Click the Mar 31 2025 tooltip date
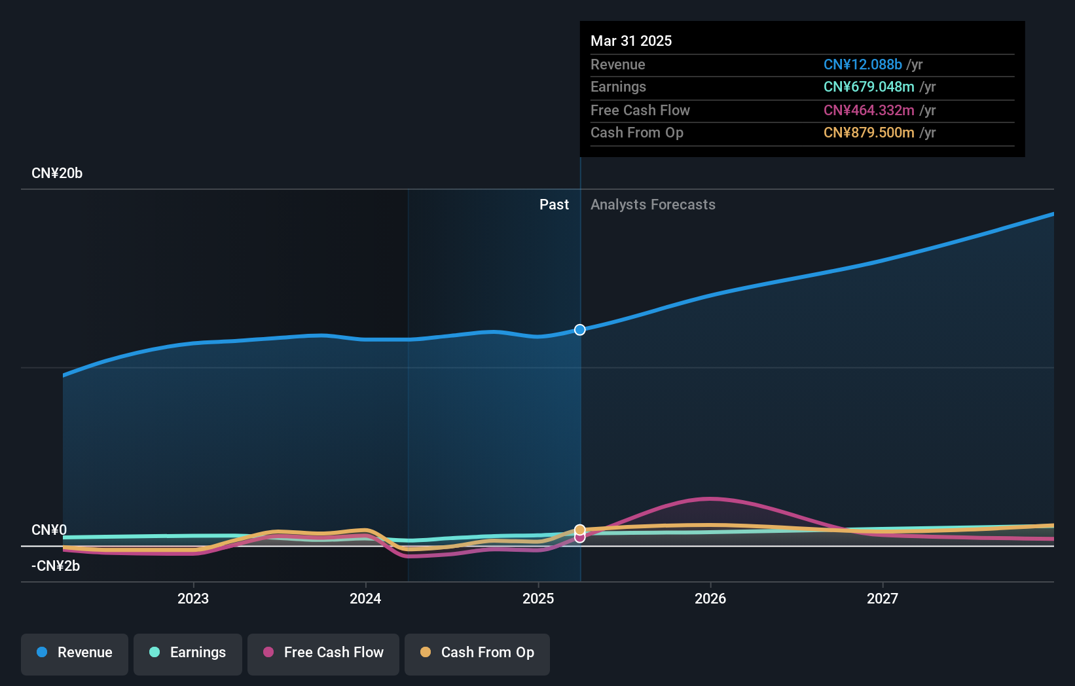This screenshot has height=686, width=1075. [631, 41]
